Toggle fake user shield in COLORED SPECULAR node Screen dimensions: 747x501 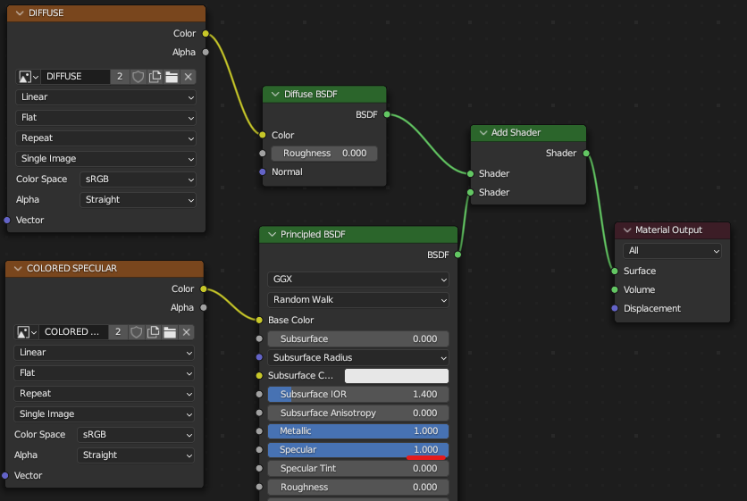[x=136, y=332]
